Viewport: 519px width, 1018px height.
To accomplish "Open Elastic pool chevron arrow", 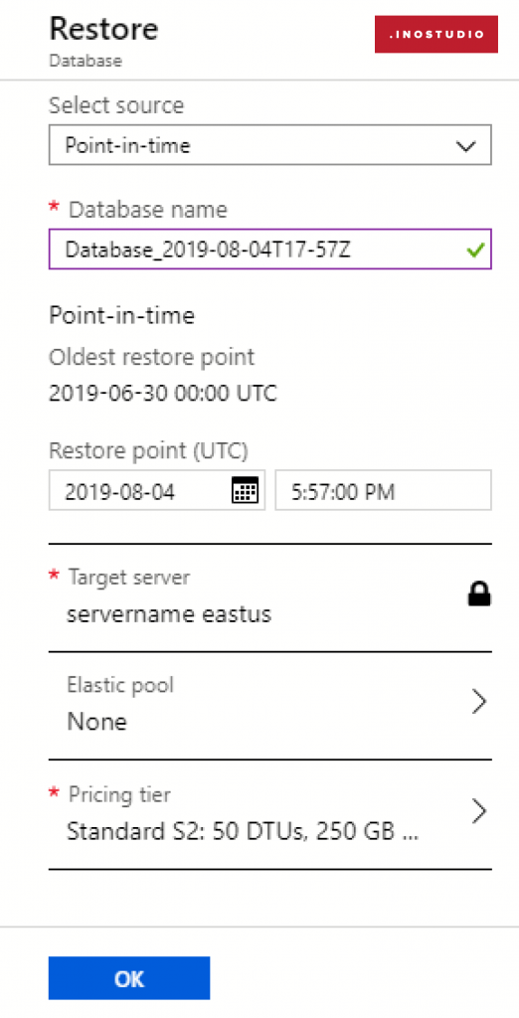I will (x=478, y=702).
